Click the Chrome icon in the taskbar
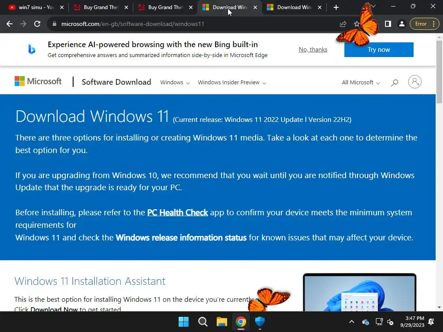This screenshot has height=332, width=443. tap(241, 322)
